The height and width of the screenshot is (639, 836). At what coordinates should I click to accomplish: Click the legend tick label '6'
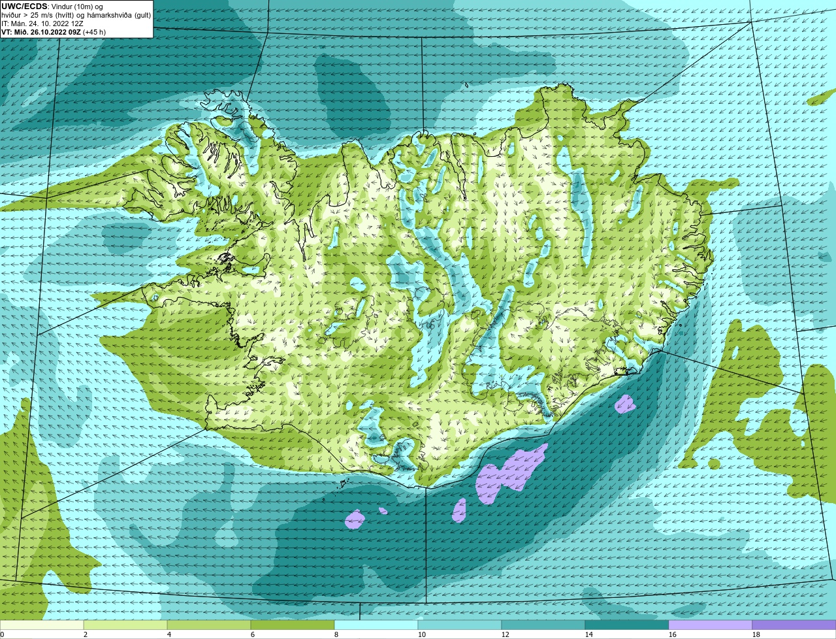click(253, 634)
